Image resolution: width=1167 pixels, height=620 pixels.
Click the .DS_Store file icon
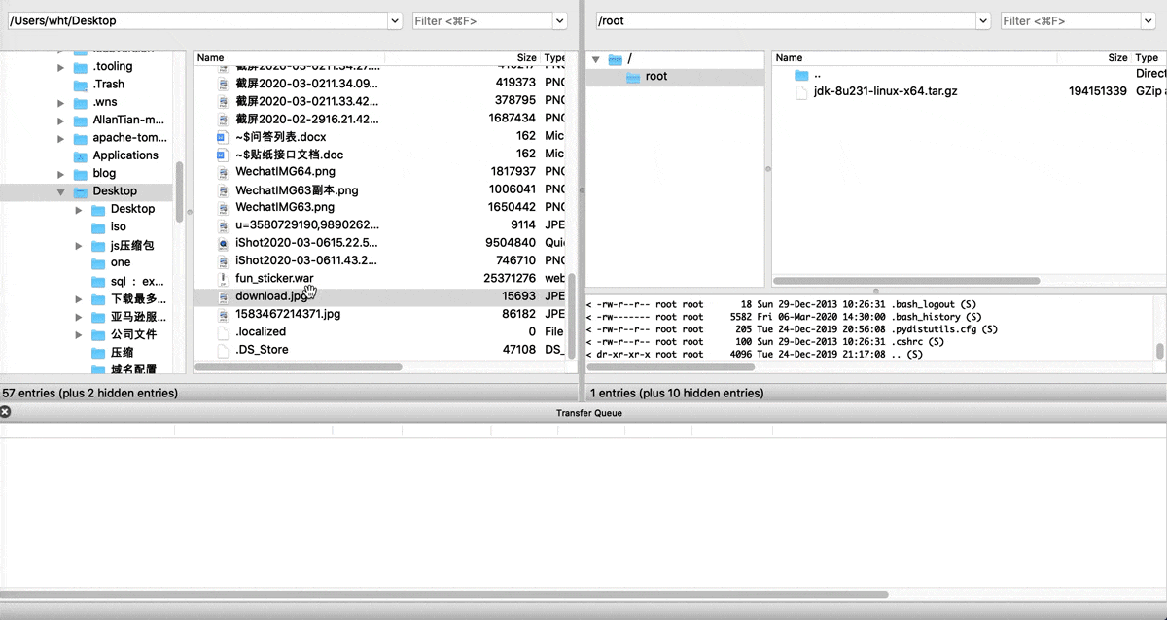tap(222, 350)
